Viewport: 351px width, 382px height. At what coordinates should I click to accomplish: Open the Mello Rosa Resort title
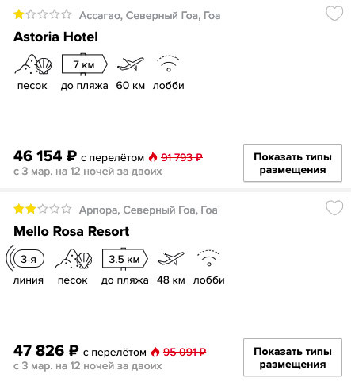tap(71, 231)
